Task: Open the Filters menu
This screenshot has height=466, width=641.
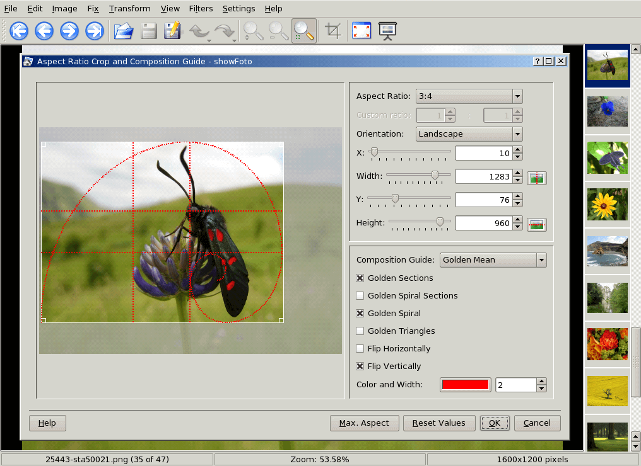Action: [201, 9]
